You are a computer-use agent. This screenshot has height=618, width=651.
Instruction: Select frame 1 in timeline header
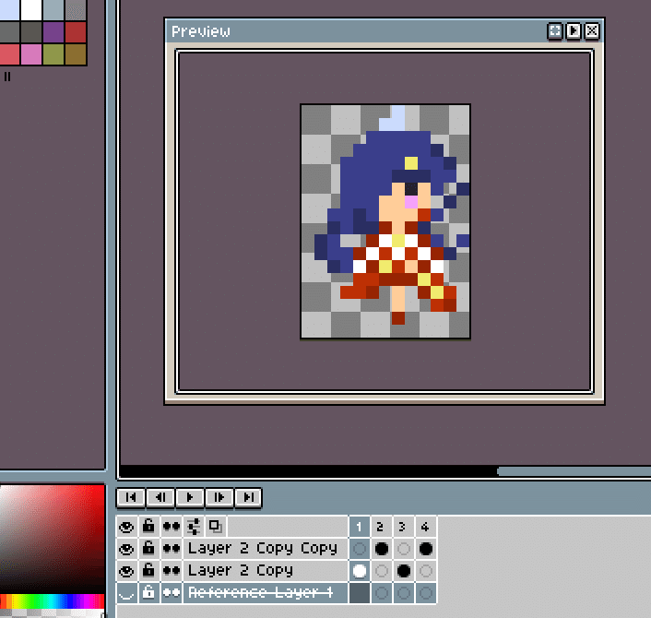click(x=360, y=527)
